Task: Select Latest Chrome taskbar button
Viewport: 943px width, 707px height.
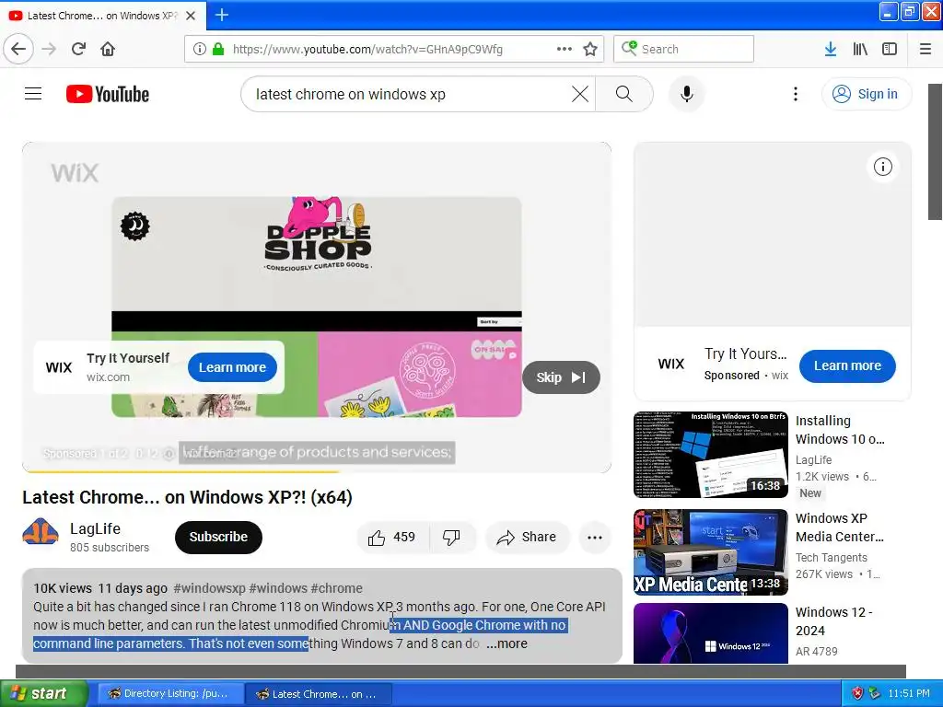Action: pos(319,693)
